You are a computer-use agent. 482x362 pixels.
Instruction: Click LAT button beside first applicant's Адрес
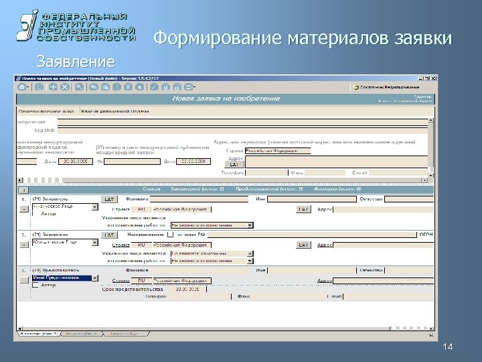tap(303, 209)
